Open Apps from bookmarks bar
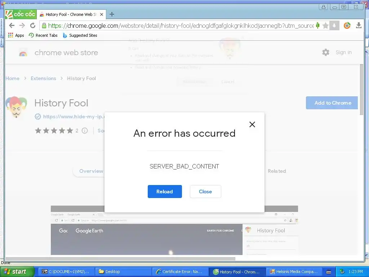369x277 pixels. pos(16,35)
